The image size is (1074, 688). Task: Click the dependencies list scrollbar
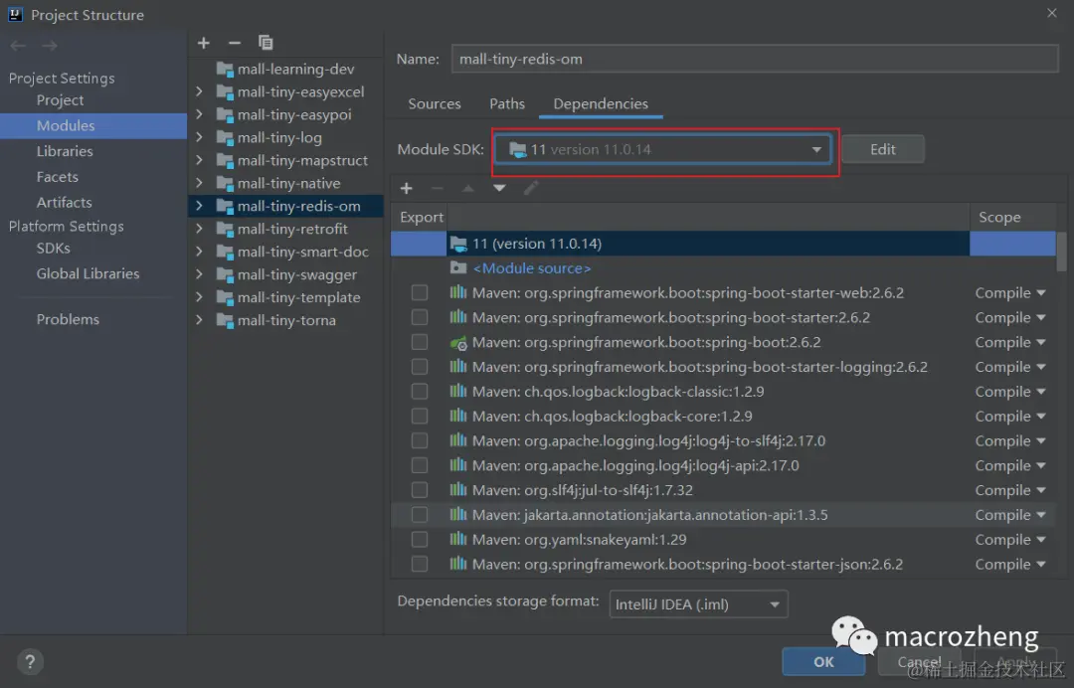(x=1061, y=252)
